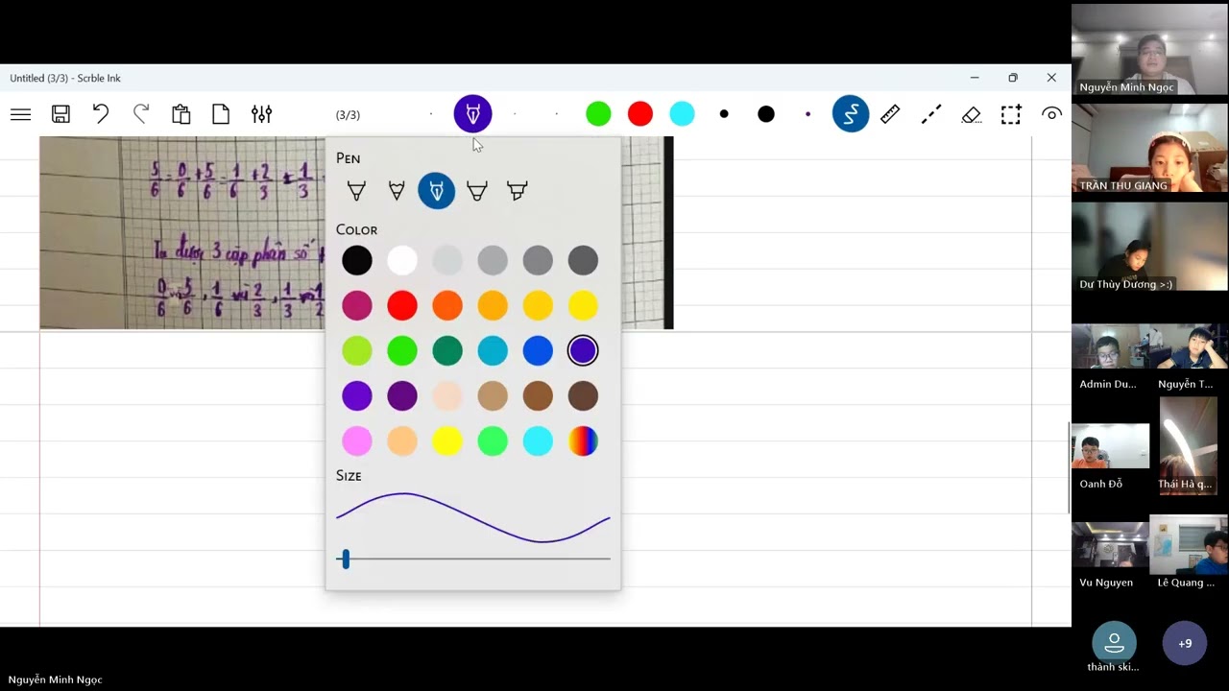Choose the leftmost pen nib style
Viewport: 1229px width, 691px height.
356,191
